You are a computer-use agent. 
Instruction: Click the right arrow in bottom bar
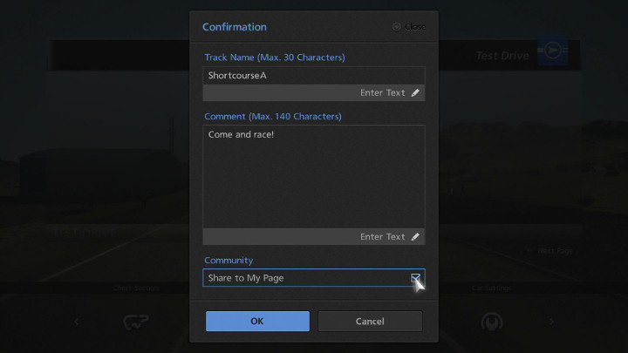pyautogui.click(x=551, y=322)
